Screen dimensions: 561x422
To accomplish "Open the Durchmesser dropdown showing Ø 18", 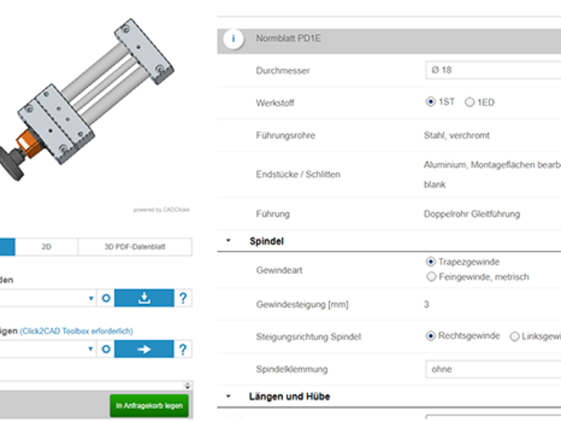I will coord(493,70).
